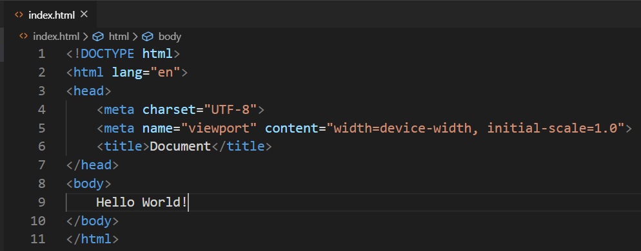Click the chevron after html breadcrumb

click(135, 37)
